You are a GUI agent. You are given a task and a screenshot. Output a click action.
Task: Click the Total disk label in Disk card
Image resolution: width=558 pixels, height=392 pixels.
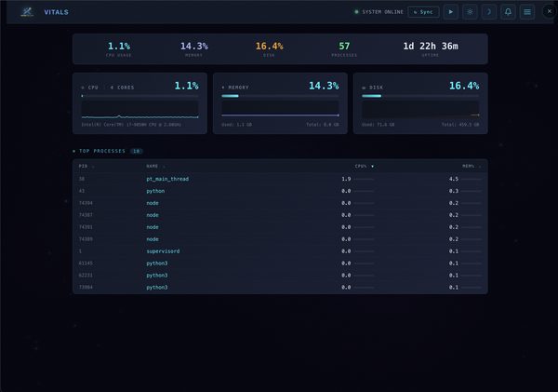click(x=460, y=125)
